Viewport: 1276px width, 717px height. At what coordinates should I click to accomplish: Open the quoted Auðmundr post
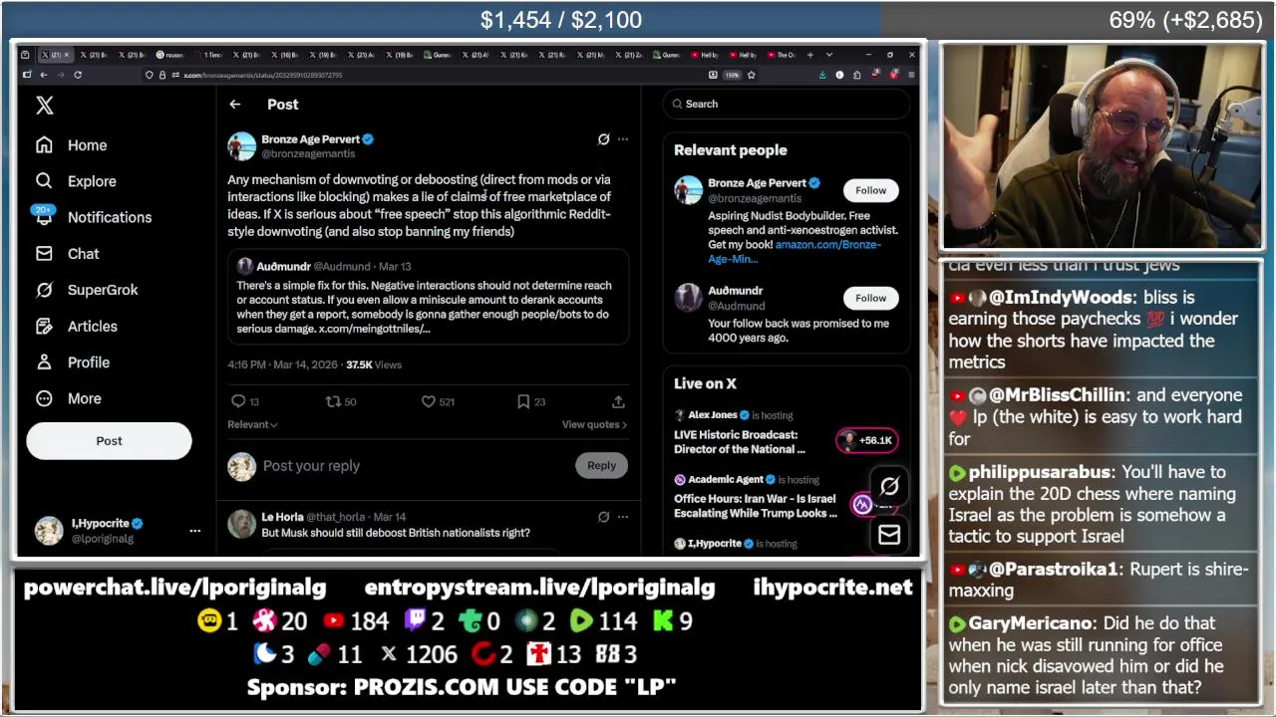(x=428, y=299)
